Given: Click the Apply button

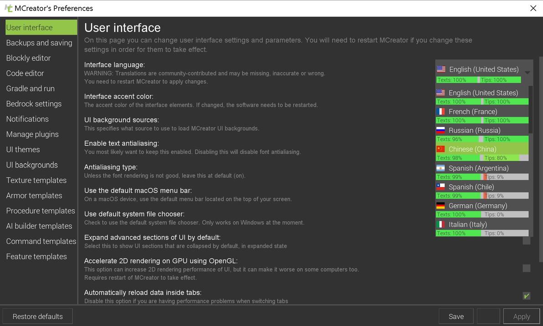Looking at the screenshot, I should [522, 316].
